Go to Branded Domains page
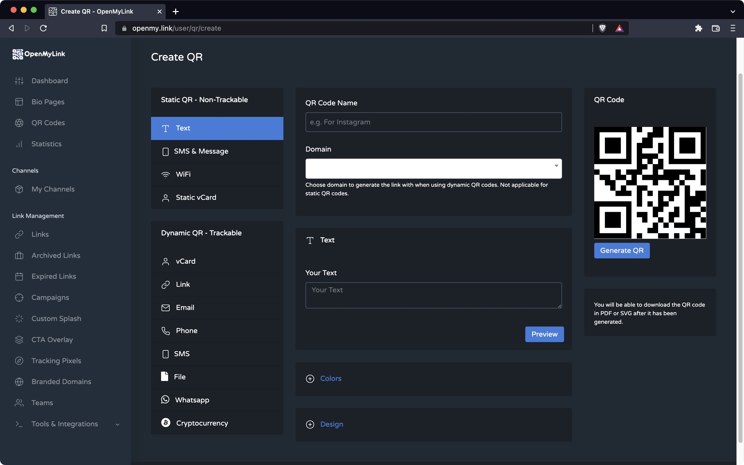The width and height of the screenshot is (744, 465). point(61,381)
